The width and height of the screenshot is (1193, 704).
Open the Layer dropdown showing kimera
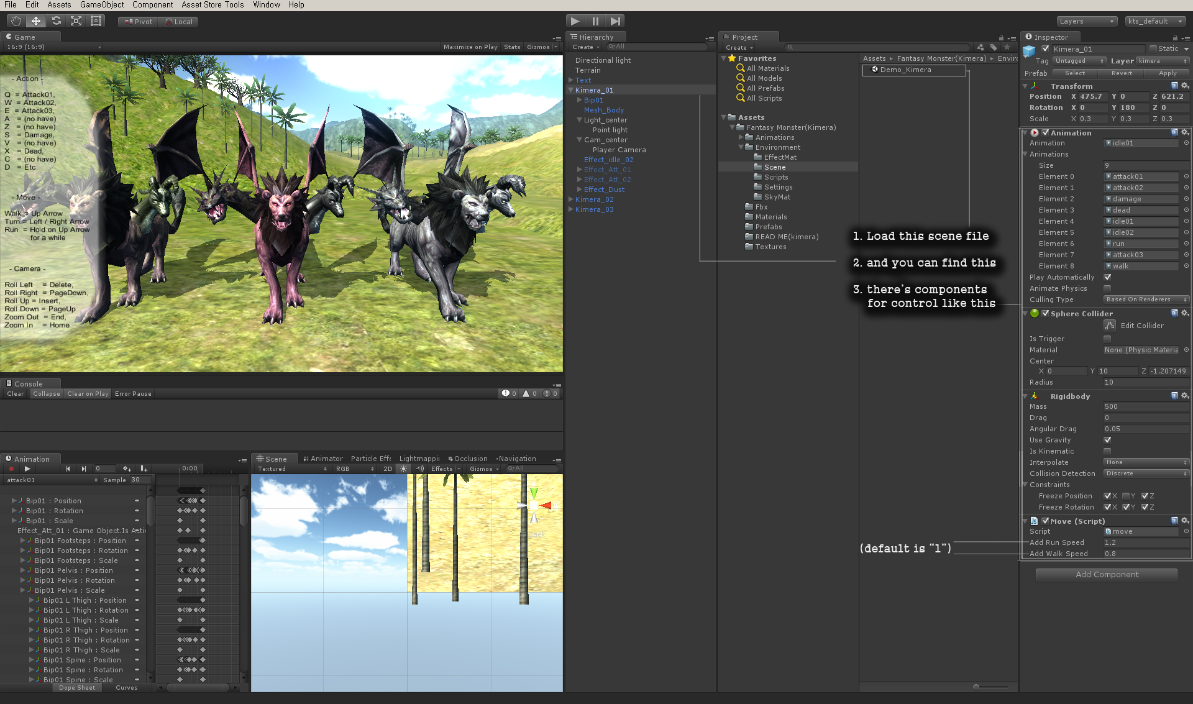pyautogui.click(x=1163, y=61)
